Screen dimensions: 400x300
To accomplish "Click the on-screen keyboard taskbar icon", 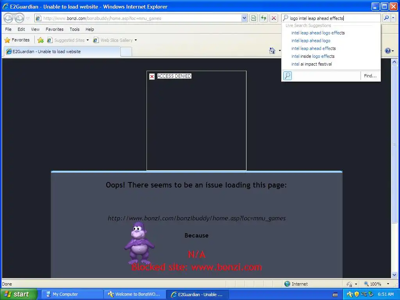I will pyautogui.click(x=335, y=295).
